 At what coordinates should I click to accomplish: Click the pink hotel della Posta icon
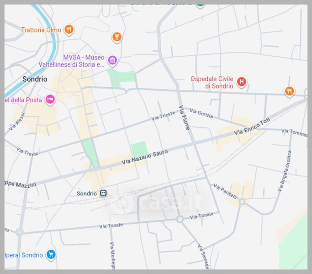coord(50,100)
